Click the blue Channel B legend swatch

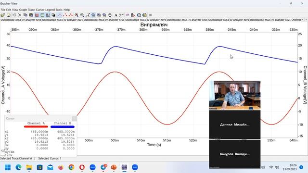(x=63, y=127)
